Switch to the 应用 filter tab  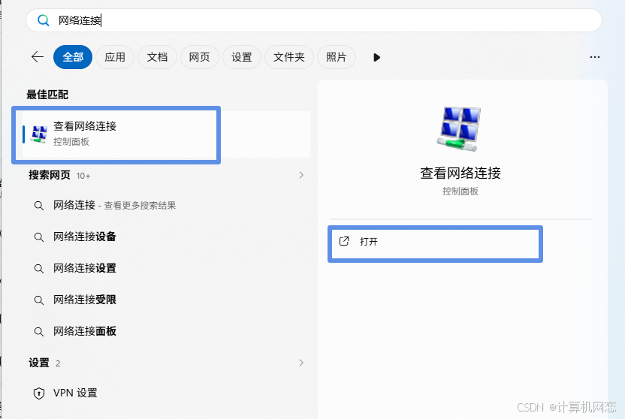[115, 57]
